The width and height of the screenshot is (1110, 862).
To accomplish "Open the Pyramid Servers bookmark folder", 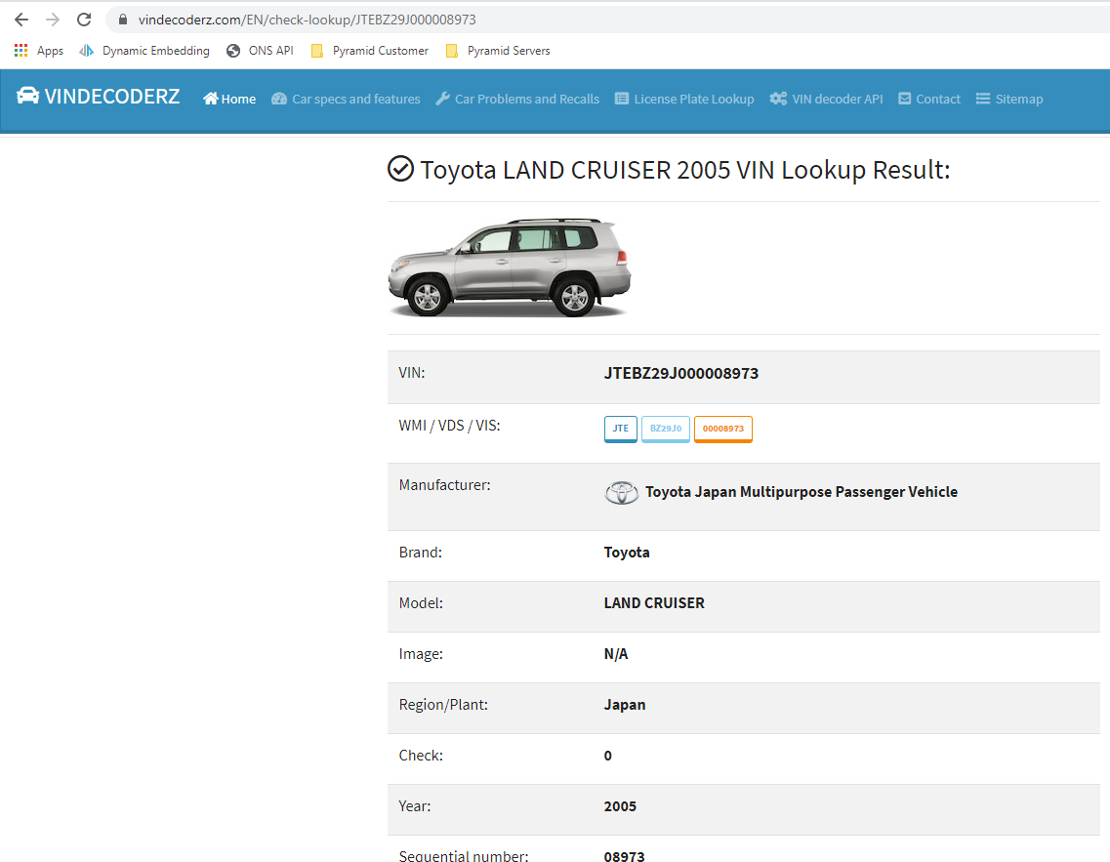I will (498, 50).
